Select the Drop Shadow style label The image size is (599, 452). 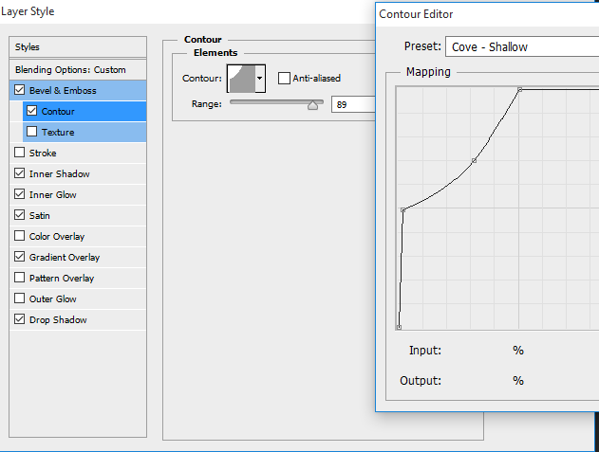[58, 320]
